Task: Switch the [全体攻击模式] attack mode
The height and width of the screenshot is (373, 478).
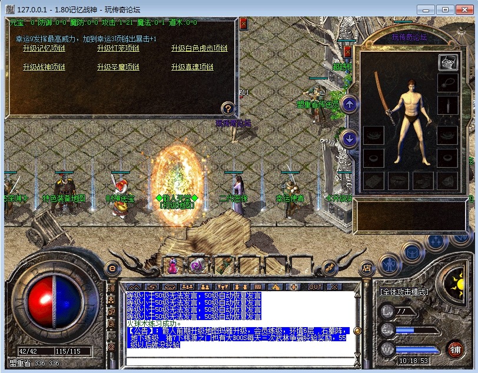Action: coord(404,292)
